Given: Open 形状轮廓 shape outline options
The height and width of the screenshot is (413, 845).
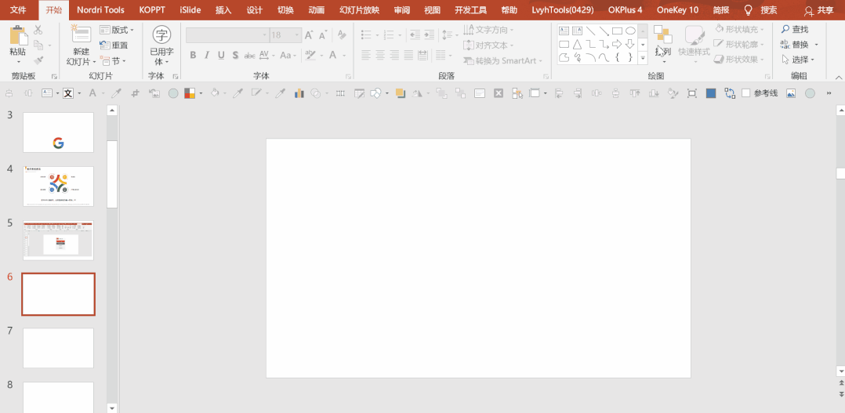Looking at the screenshot, I should click(739, 44).
